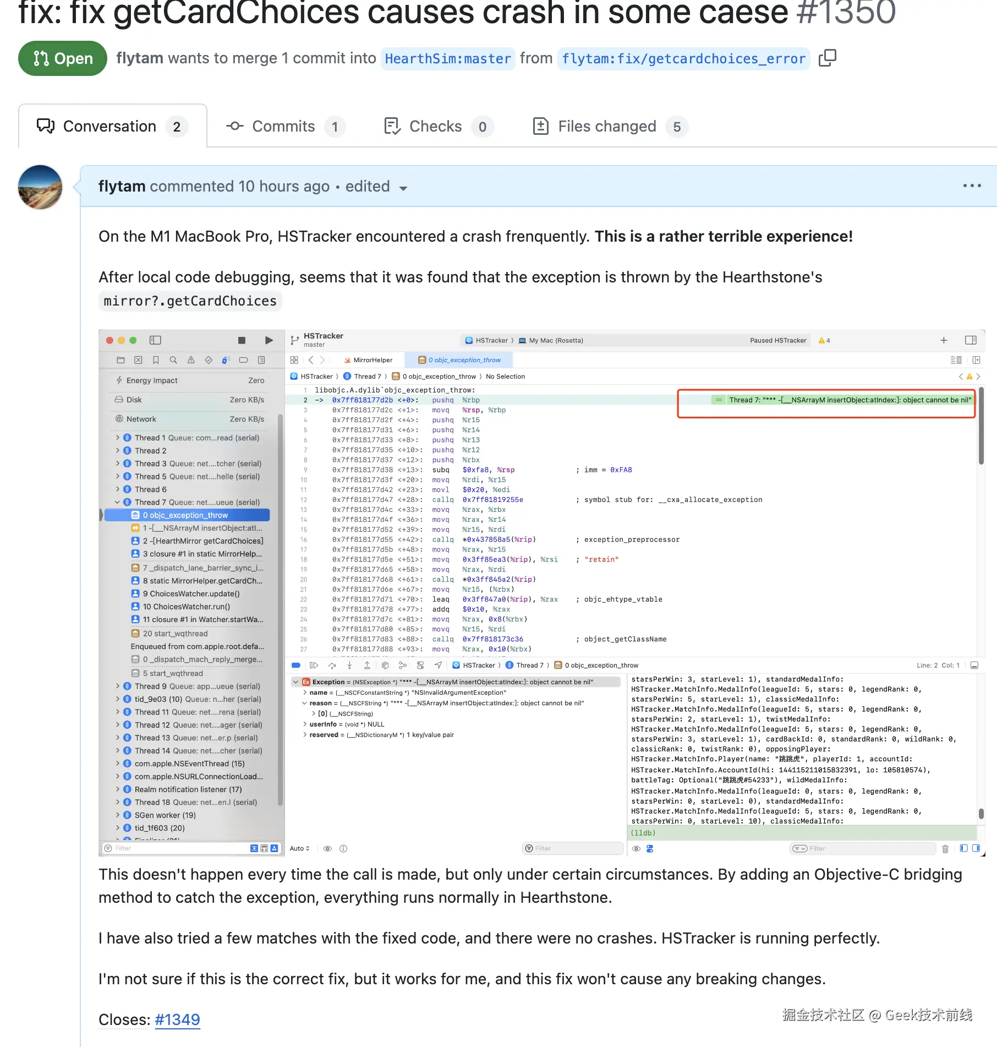Open the comment options three-dot menu
Image resolution: width=997 pixels, height=1047 pixels.
[x=972, y=186]
